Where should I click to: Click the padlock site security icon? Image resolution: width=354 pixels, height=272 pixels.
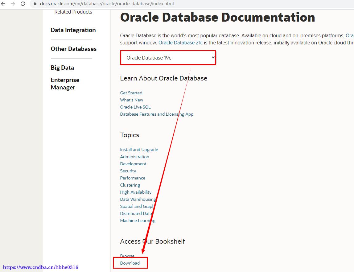[35, 4]
